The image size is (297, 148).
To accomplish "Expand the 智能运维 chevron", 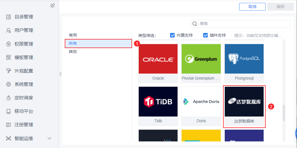I will tap(49, 138).
